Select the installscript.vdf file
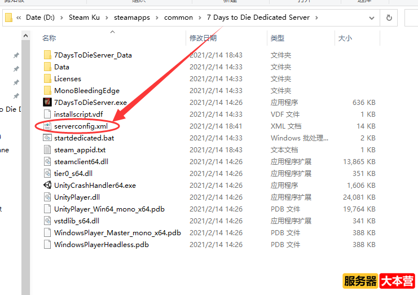 [x=78, y=115]
